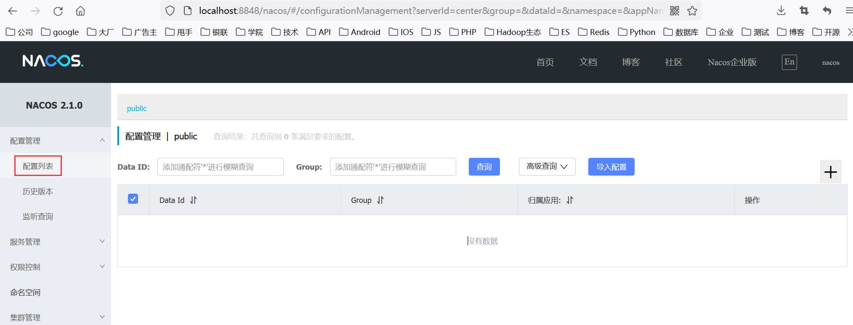853x325 pixels.
Task: Open 监听查询 in the sidebar
Action: point(38,216)
